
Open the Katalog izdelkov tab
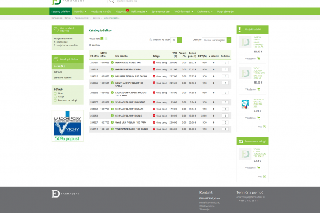[x=61, y=12]
